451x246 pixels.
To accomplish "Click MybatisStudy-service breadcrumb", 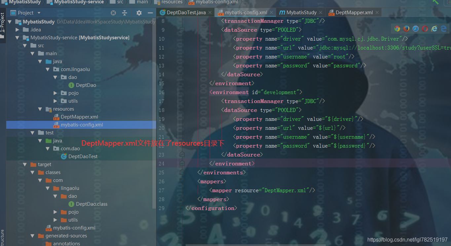I will (x=75, y=2).
